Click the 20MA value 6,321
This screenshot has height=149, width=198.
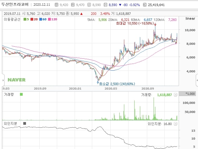[x=125, y=20]
